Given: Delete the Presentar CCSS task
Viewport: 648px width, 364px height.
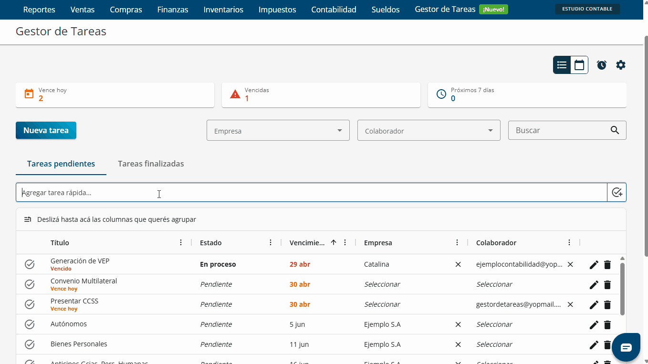Looking at the screenshot, I should coord(607,305).
